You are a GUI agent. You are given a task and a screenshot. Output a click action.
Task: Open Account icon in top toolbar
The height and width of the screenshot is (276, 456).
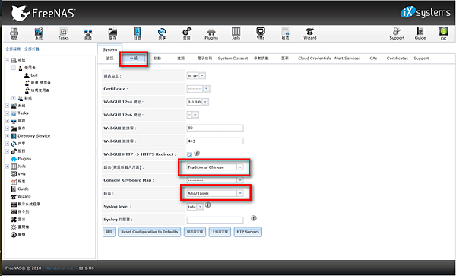[14, 33]
